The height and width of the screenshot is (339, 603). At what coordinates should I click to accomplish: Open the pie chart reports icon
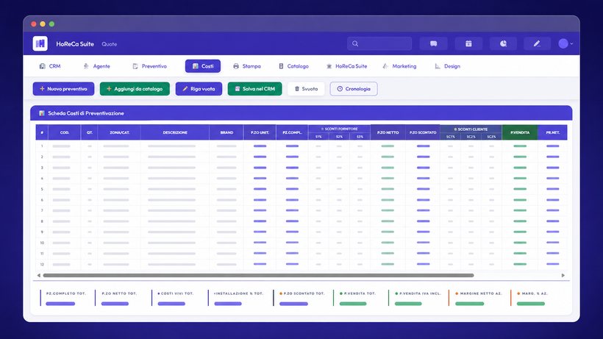pos(503,43)
